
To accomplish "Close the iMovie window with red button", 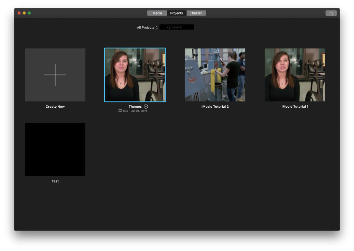I will pos(19,13).
